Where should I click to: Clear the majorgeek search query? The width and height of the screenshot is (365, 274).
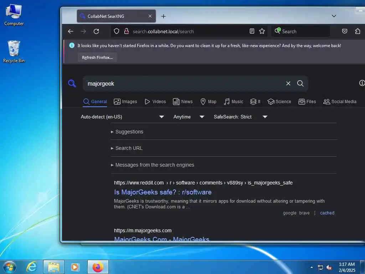(x=288, y=83)
